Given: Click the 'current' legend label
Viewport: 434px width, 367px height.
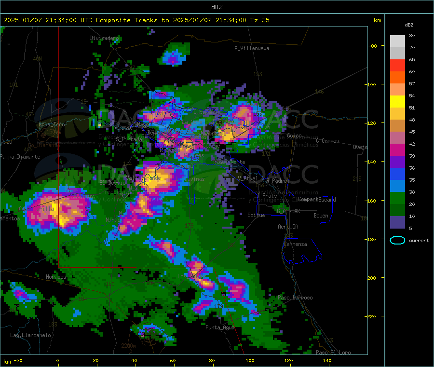Looking at the screenshot, I should [419, 241].
